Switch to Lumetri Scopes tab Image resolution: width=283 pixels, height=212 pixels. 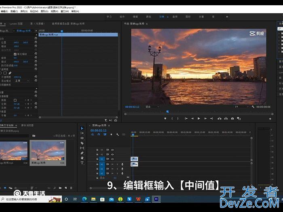(16, 24)
